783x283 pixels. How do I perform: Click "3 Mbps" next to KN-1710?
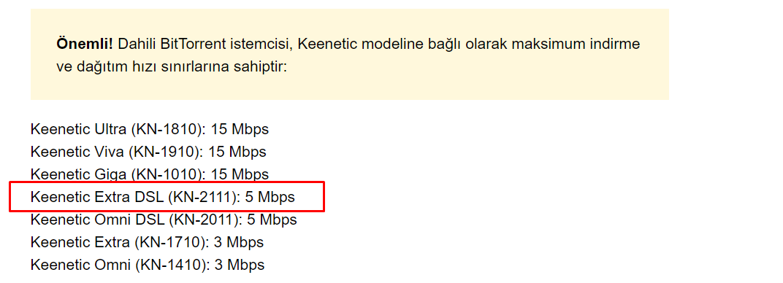point(239,242)
